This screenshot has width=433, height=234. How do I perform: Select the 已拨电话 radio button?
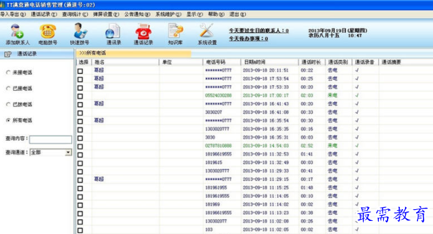point(8,105)
